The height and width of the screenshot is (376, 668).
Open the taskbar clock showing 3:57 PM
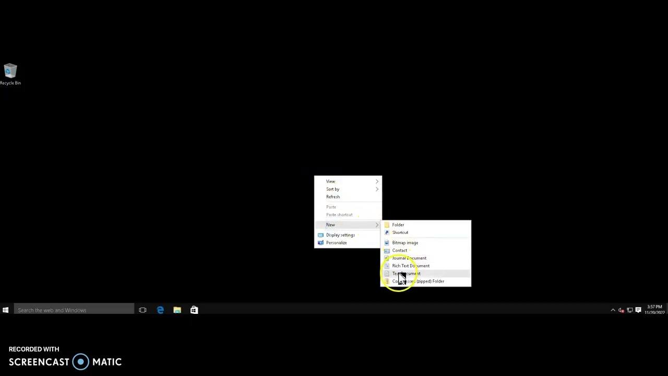[x=654, y=310]
